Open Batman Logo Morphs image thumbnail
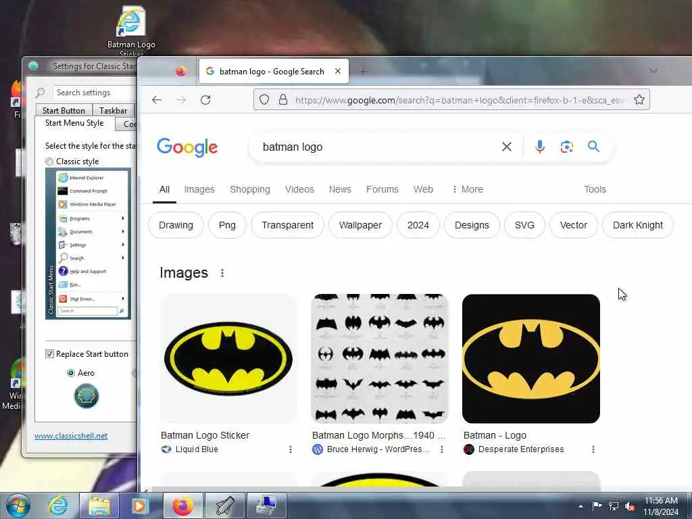692x519 pixels. [x=380, y=358]
